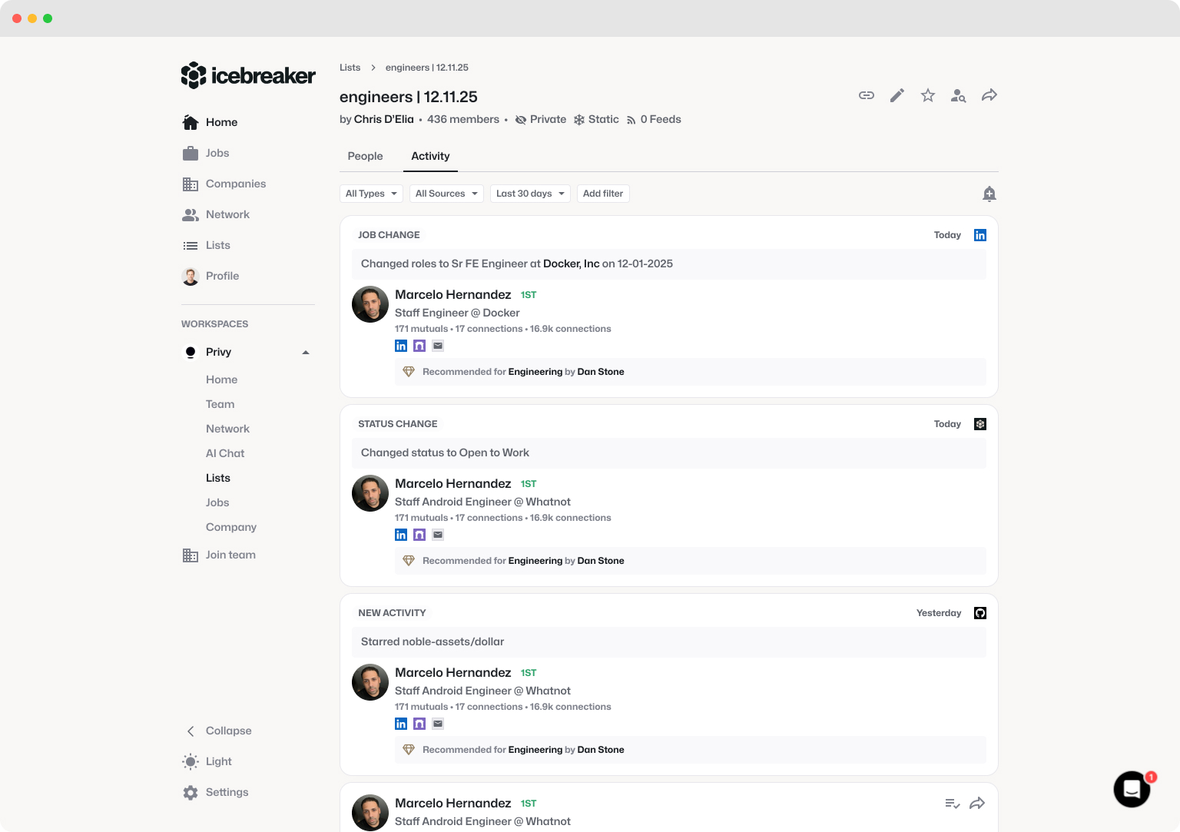Open the All Types filter dropdown

(371, 194)
